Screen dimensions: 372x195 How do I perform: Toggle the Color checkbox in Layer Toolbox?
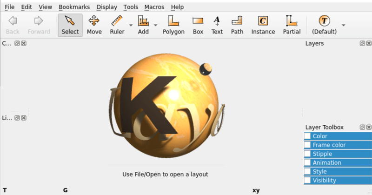(307, 136)
